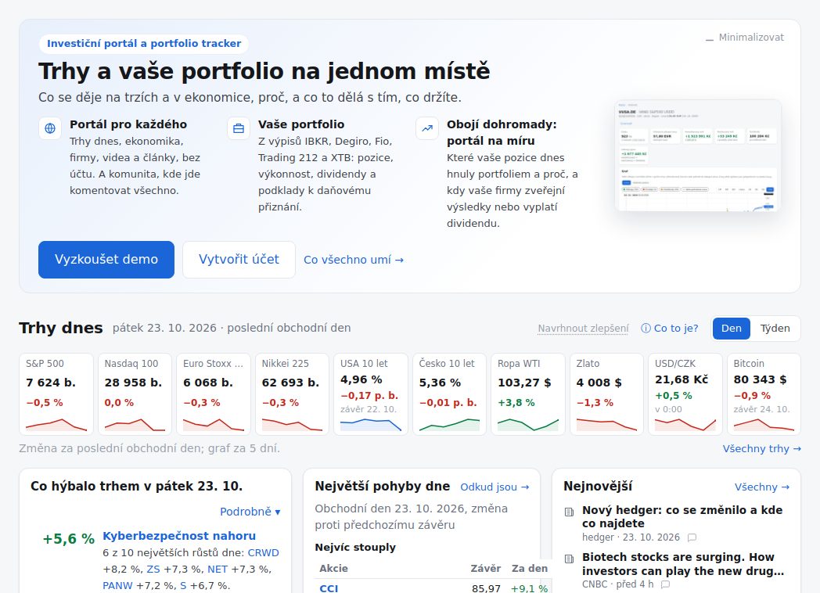The height and width of the screenshot is (593, 820).
Task: Open the CRWD ticker link
Action: click(263, 553)
